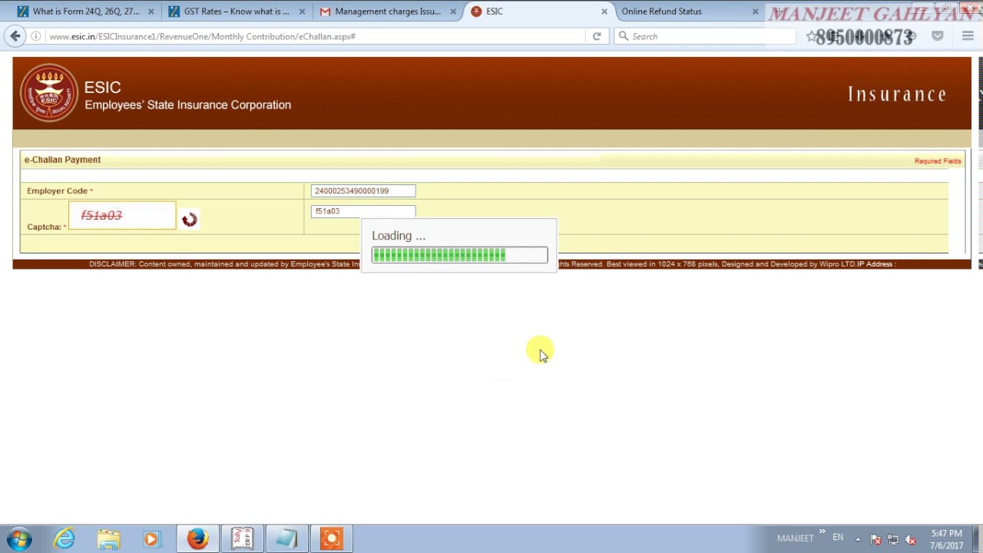Click the 'Insurance' header text
The width and height of the screenshot is (983, 553).
pyautogui.click(x=897, y=94)
